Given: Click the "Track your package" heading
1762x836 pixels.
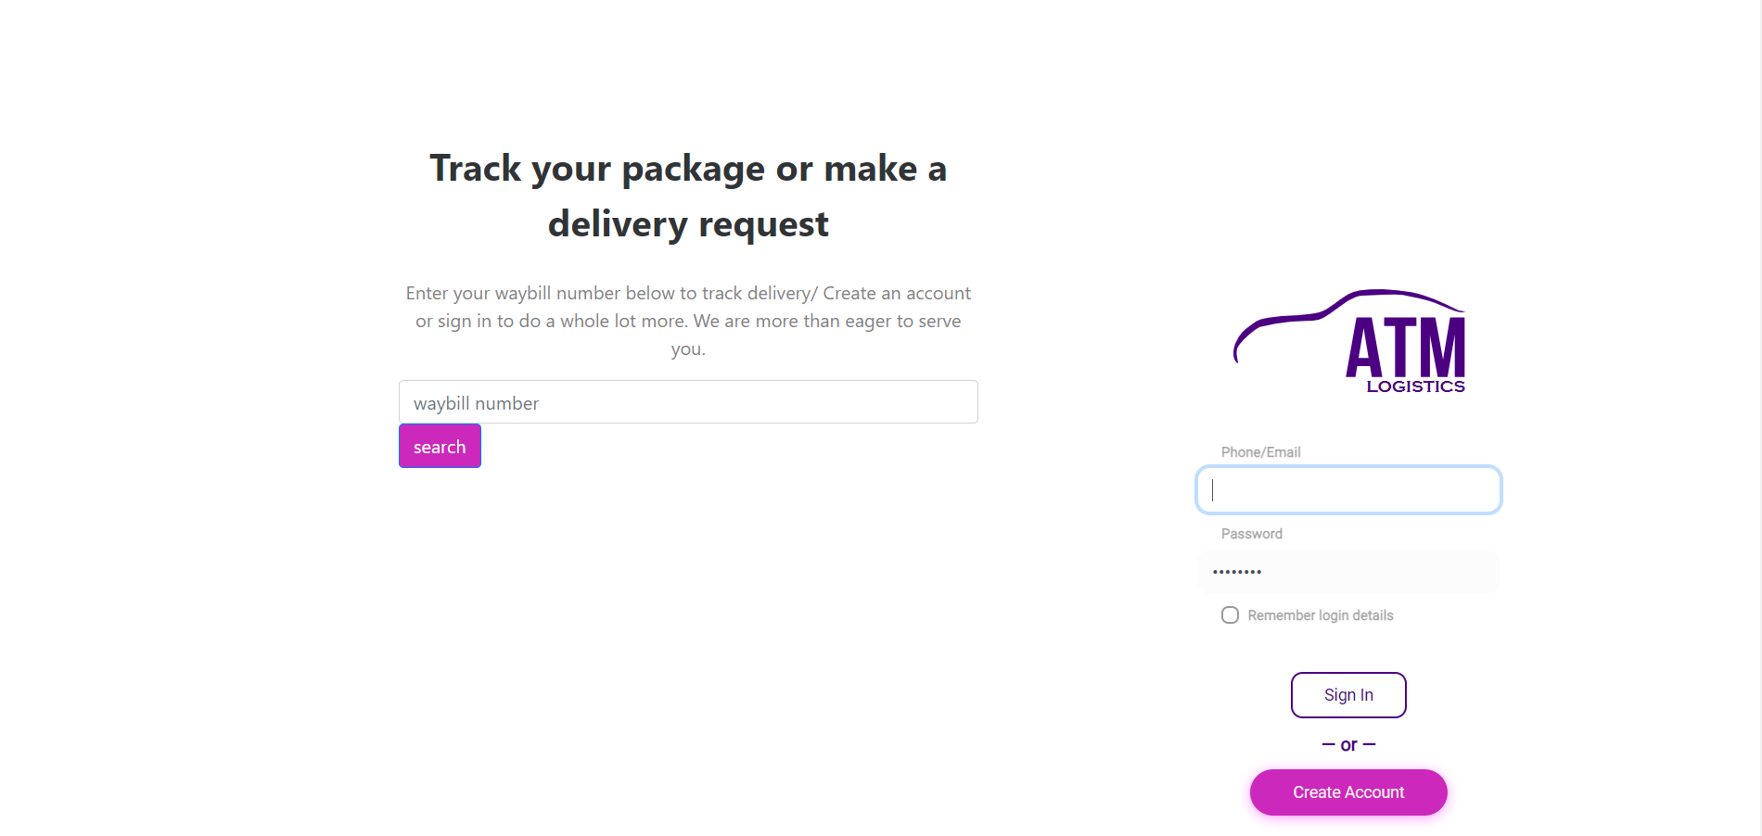Looking at the screenshot, I should tap(687, 169).
